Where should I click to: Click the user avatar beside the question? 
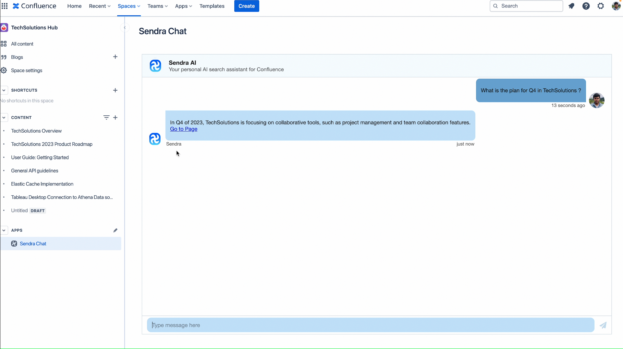(597, 100)
